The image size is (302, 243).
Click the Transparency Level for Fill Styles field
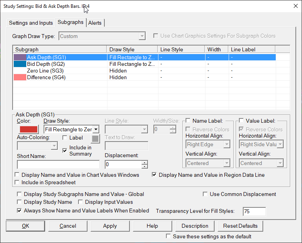pos(254,211)
